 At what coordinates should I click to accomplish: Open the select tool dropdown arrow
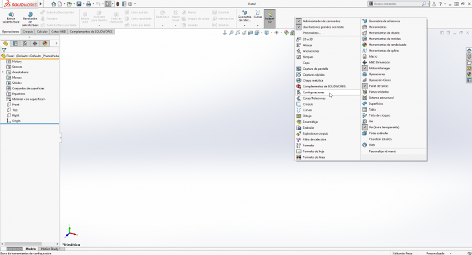tap(113, 4)
